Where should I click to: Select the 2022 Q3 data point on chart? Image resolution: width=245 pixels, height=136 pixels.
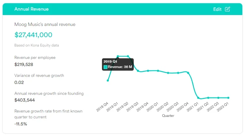tap(218, 98)
